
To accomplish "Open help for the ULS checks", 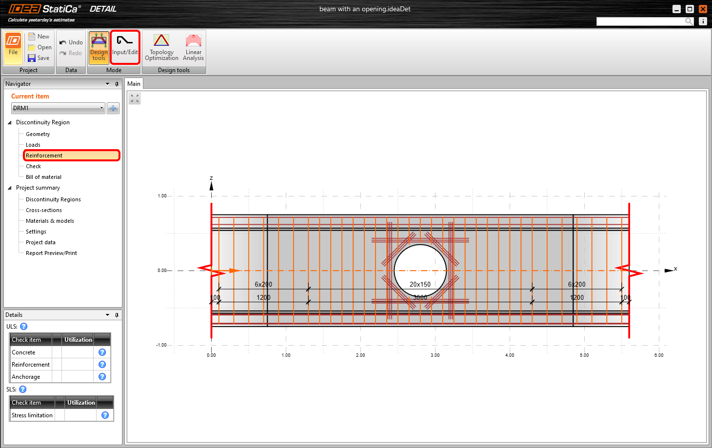I will [23, 326].
